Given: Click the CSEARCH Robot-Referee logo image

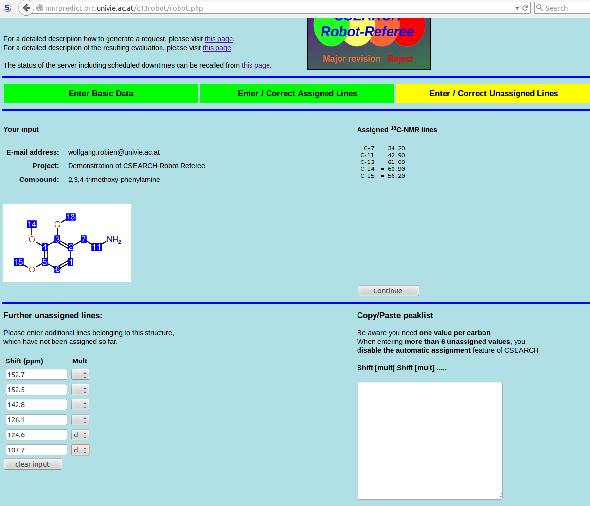Looking at the screenshot, I should coord(369,43).
